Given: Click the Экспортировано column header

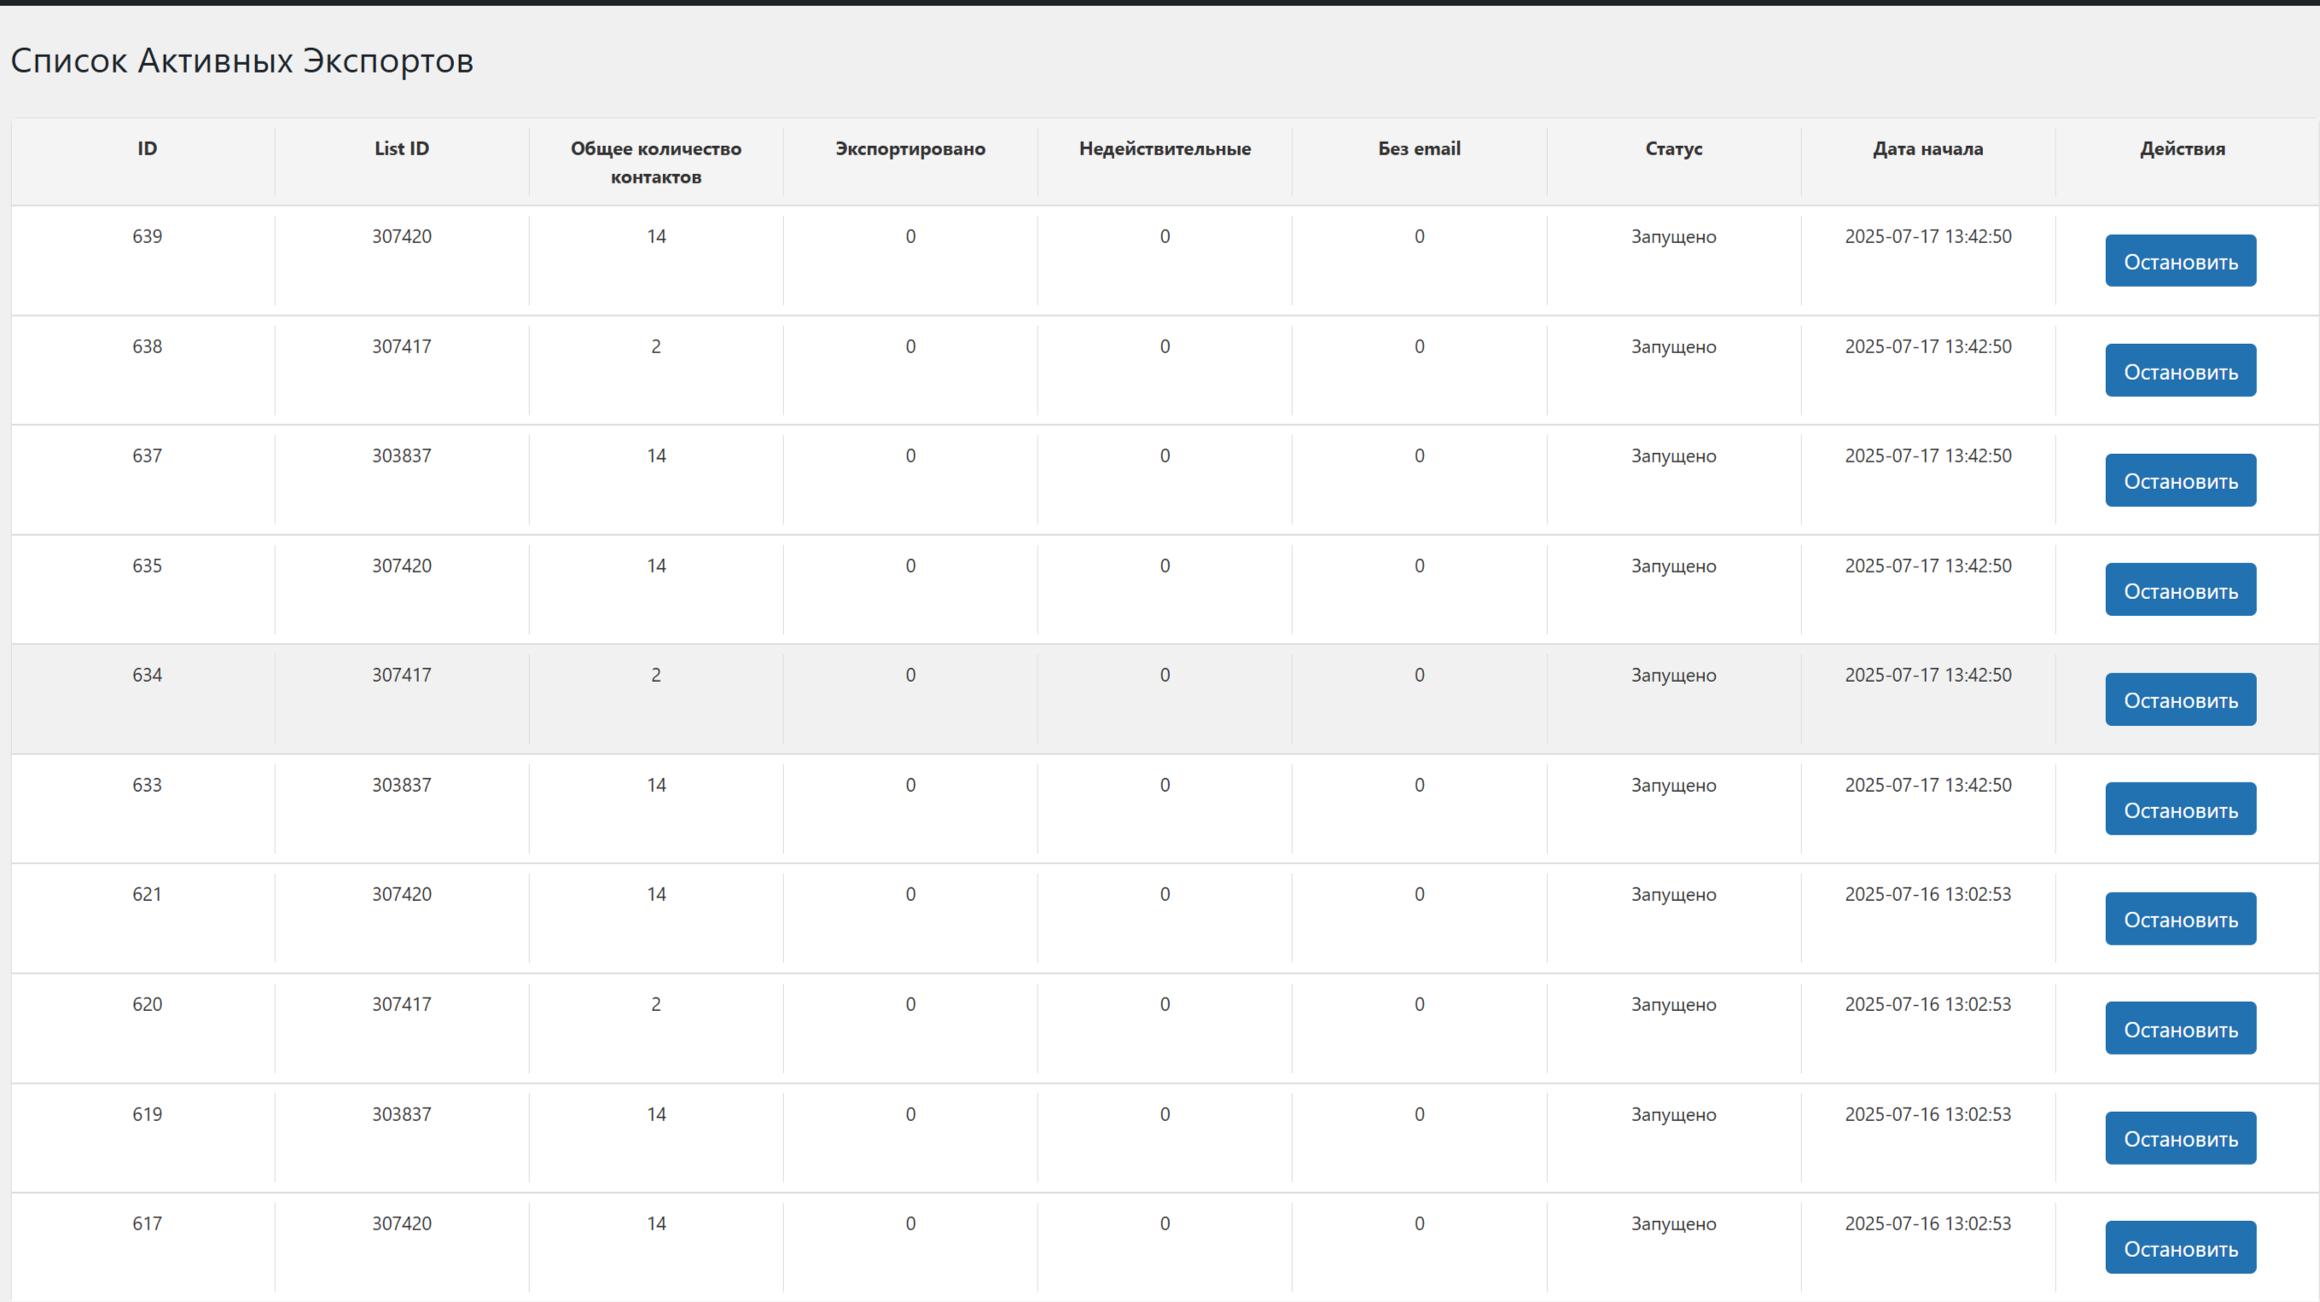Looking at the screenshot, I should (x=910, y=148).
